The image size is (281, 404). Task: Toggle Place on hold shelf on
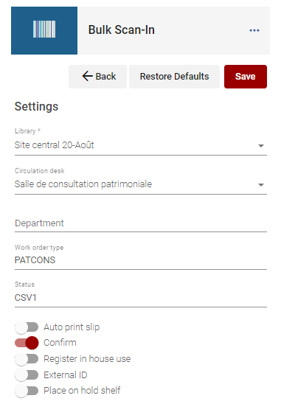point(27,391)
